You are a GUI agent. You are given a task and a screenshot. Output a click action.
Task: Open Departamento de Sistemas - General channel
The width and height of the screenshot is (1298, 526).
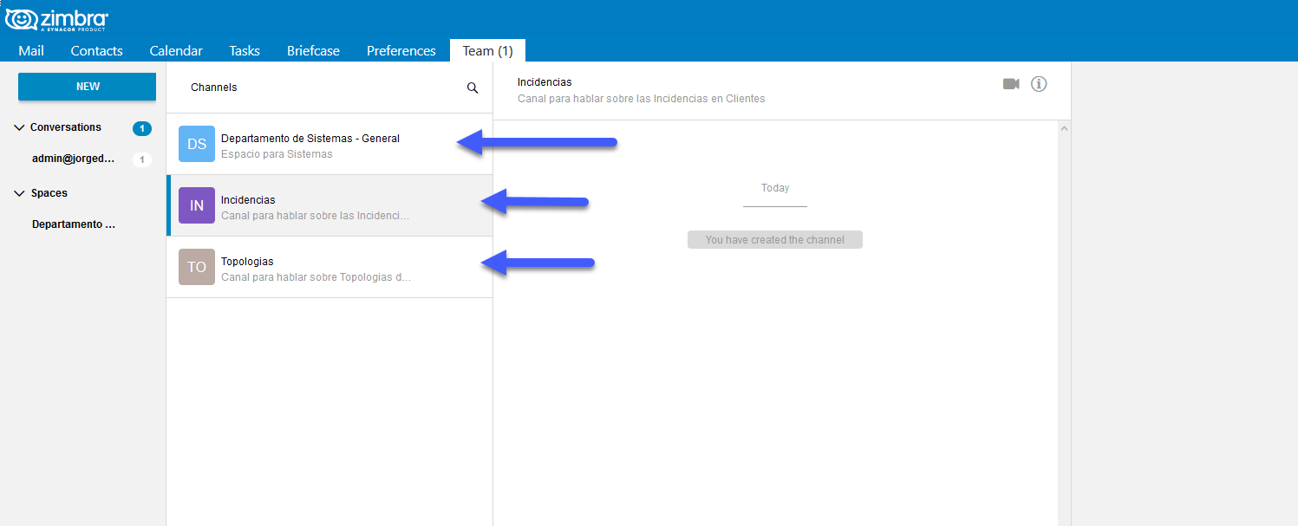310,138
